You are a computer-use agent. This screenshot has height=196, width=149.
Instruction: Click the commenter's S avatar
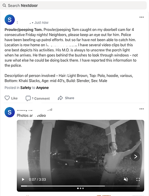tap(10, 112)
